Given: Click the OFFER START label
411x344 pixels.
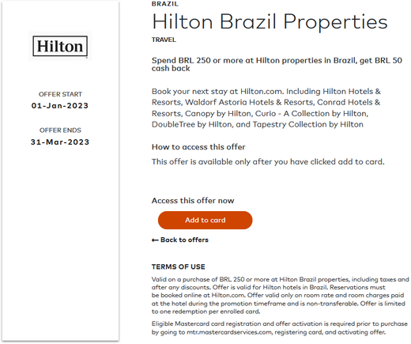Looking at the screenshot, I should pos(60,94).
